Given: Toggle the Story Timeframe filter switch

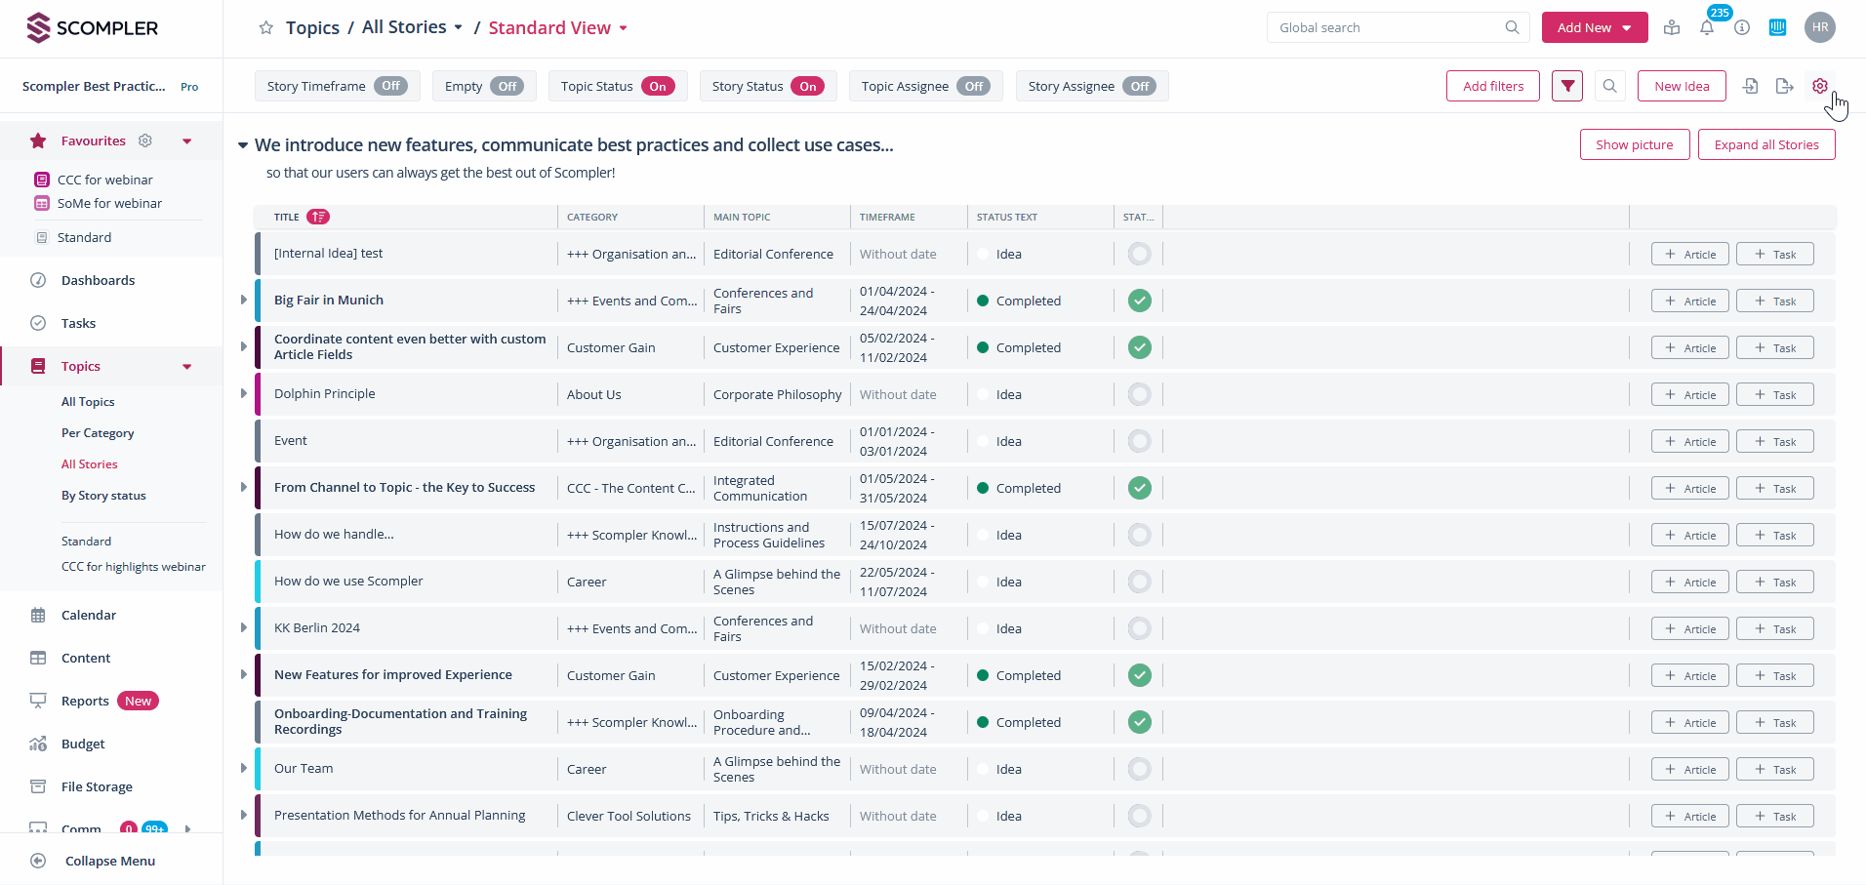Looking at the screenshot, I should 391,86.
